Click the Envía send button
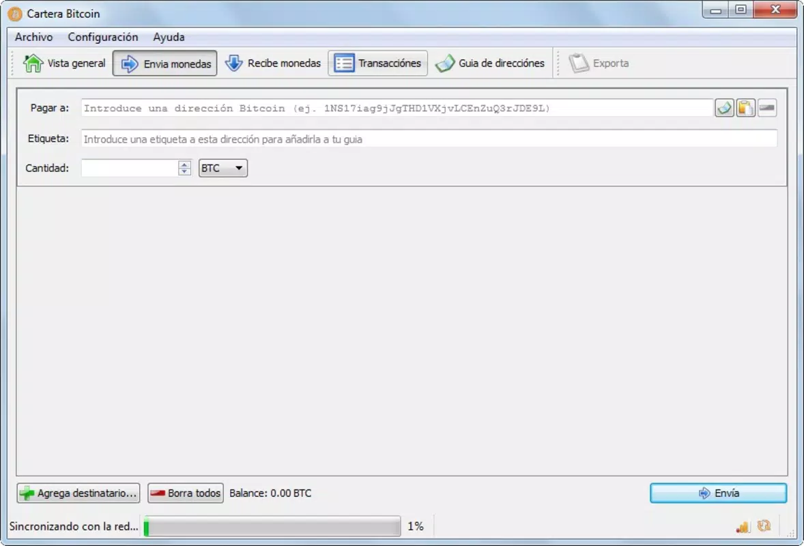 719,493
